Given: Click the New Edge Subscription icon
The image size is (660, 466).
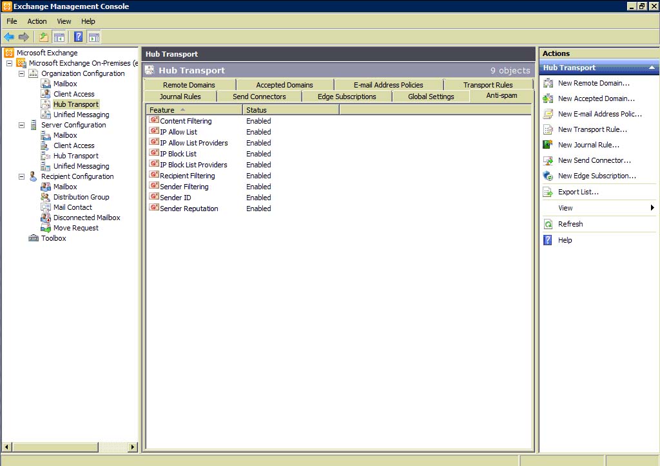Looking at the screenshot, I should (x=548, y=176).
